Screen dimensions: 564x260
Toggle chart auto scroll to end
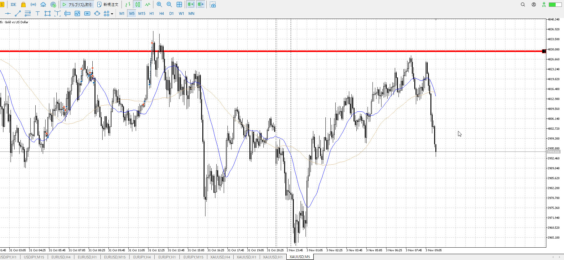[x=191, y=5]
